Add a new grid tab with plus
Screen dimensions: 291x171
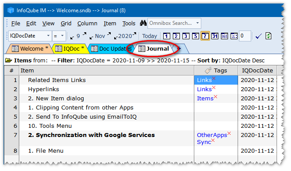point(179,48)
